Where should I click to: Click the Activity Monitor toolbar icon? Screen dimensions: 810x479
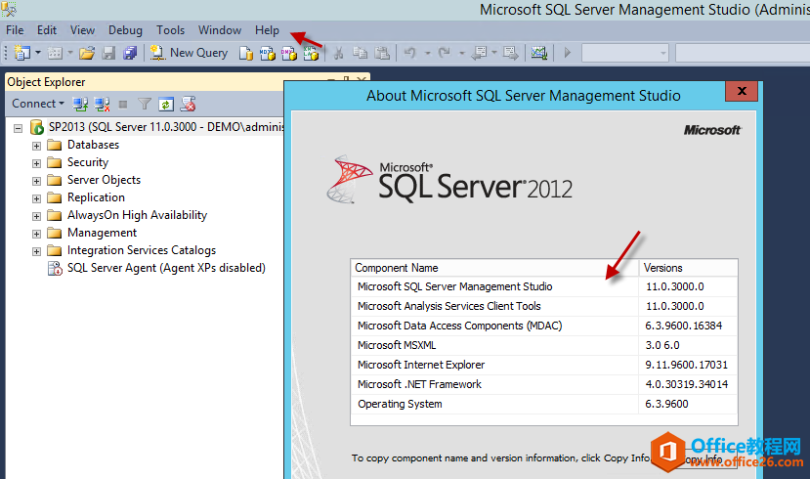coord(538,53)
